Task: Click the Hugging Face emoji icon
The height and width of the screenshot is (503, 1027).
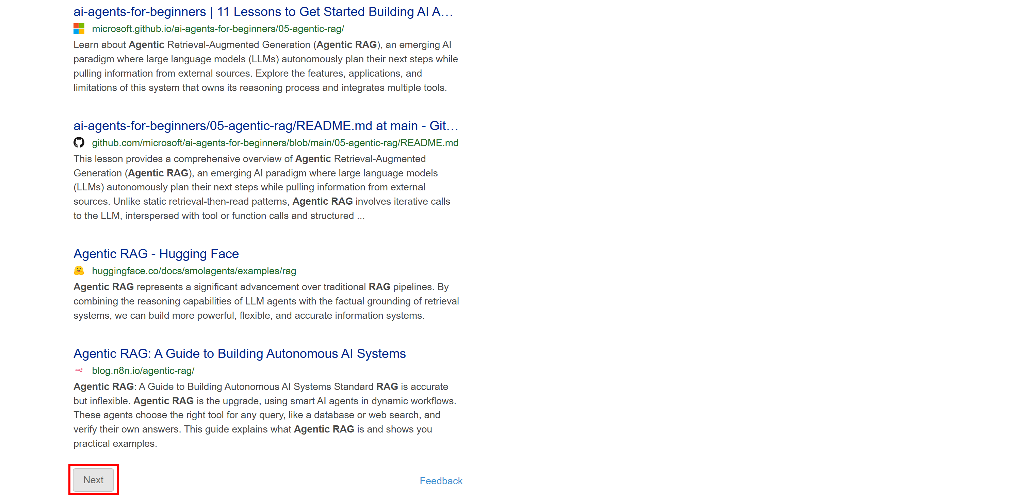Action: click(x=79, y=270)
